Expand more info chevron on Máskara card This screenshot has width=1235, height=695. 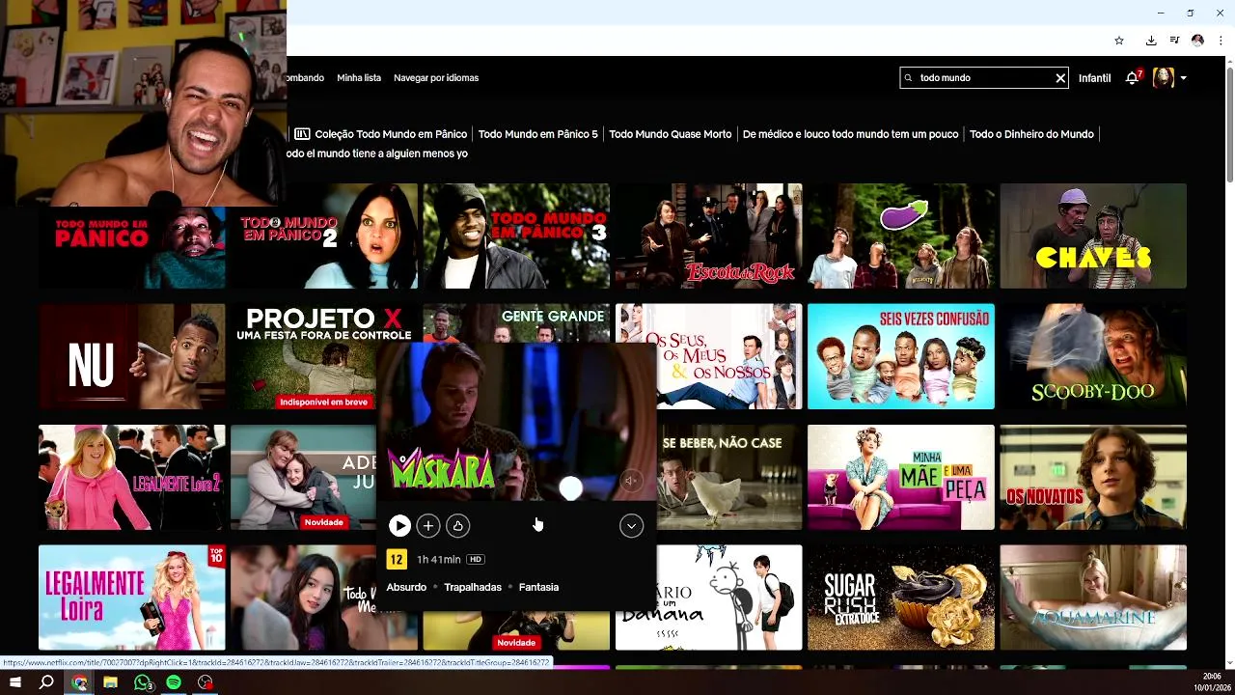[631, 525]
